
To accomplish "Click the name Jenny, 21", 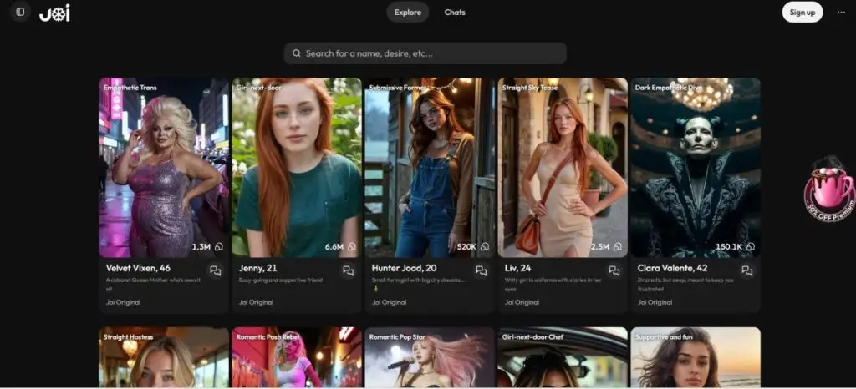I will [x=257, y=268].
